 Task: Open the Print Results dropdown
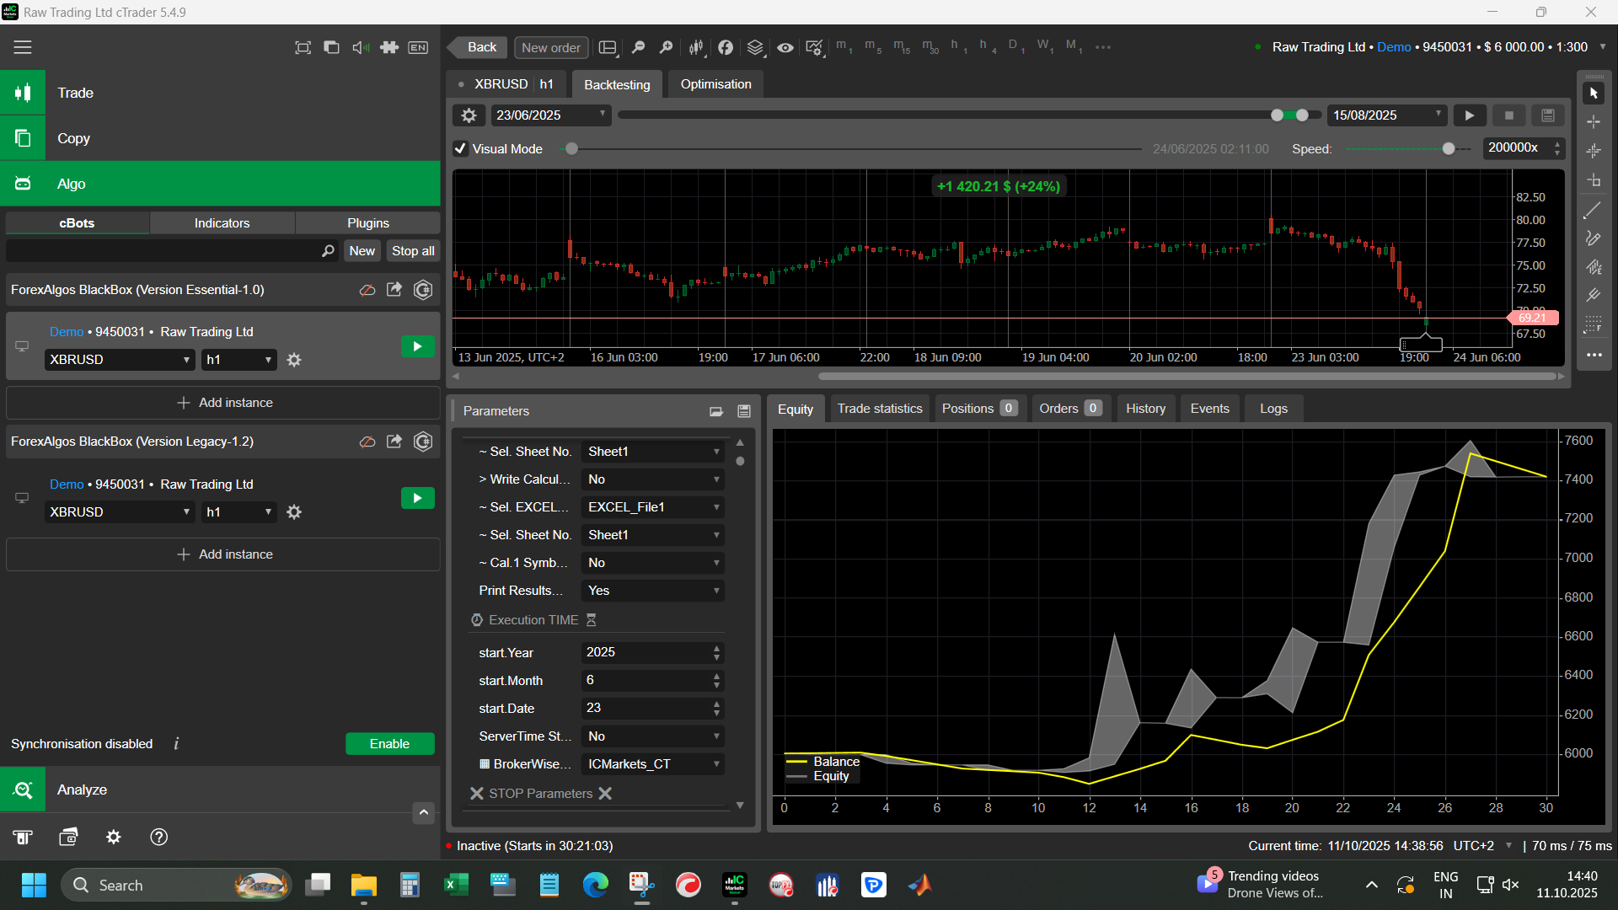[x=652, y=591]
